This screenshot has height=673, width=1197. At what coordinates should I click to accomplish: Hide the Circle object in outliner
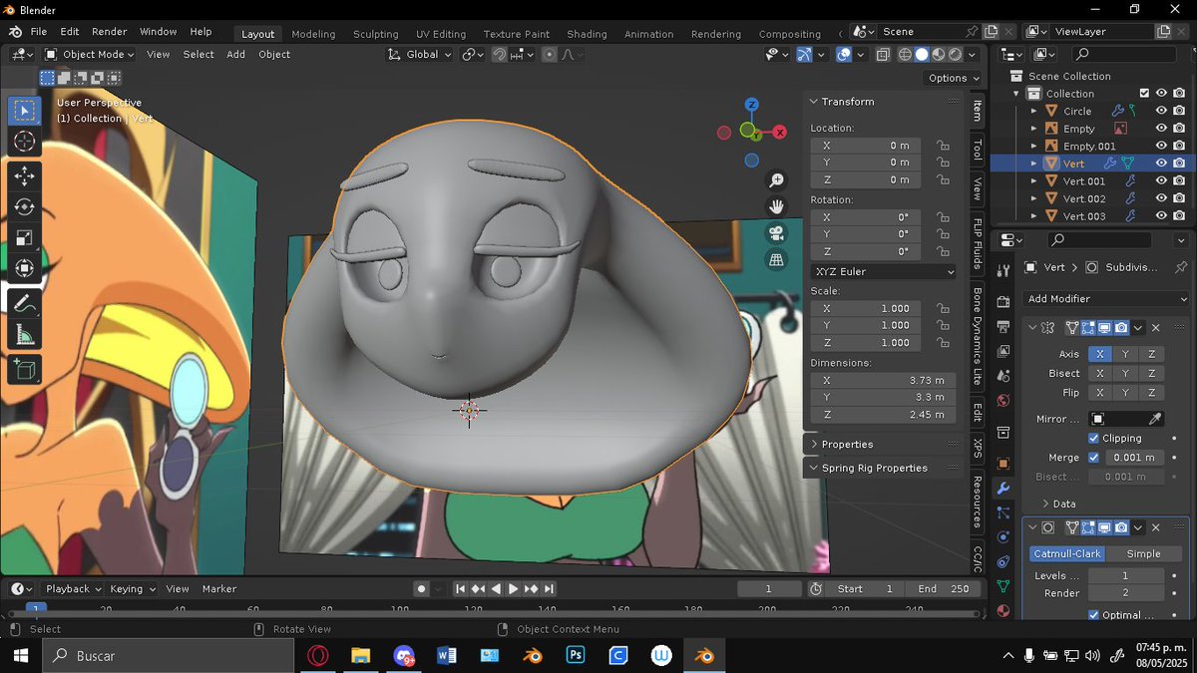1161,111
